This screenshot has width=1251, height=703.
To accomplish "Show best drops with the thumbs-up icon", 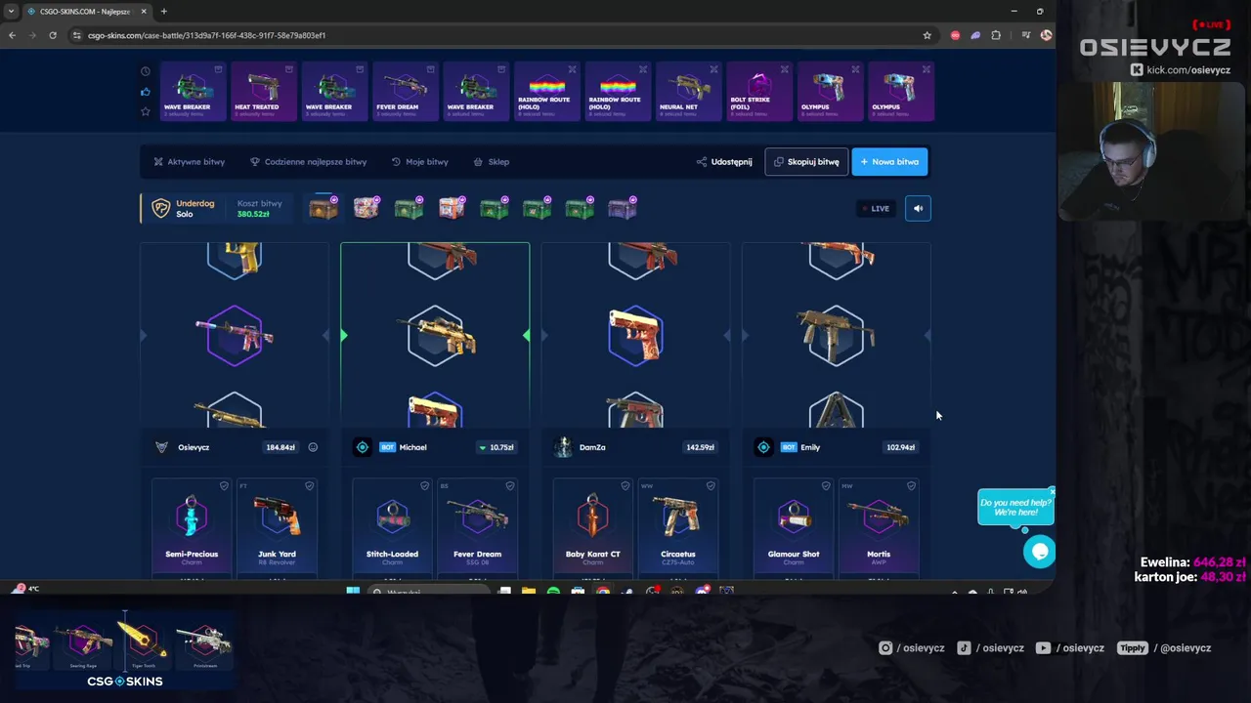I will 146,92.
